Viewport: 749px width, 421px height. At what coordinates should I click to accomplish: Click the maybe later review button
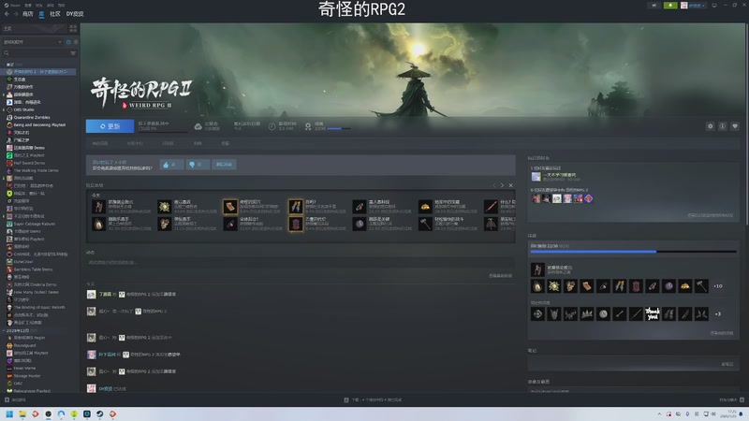(x=224, y=165)
